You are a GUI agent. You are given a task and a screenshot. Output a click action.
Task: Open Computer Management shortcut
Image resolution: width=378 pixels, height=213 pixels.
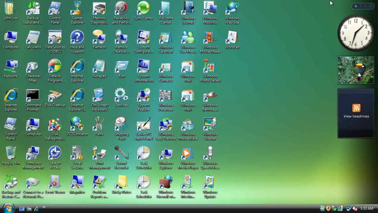[x=33, y=158]
